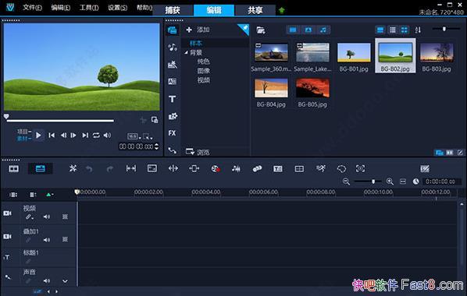Open the preview HD quality dropdown
Viewport: 467px width, 296px height.
[x=134, y=136]
